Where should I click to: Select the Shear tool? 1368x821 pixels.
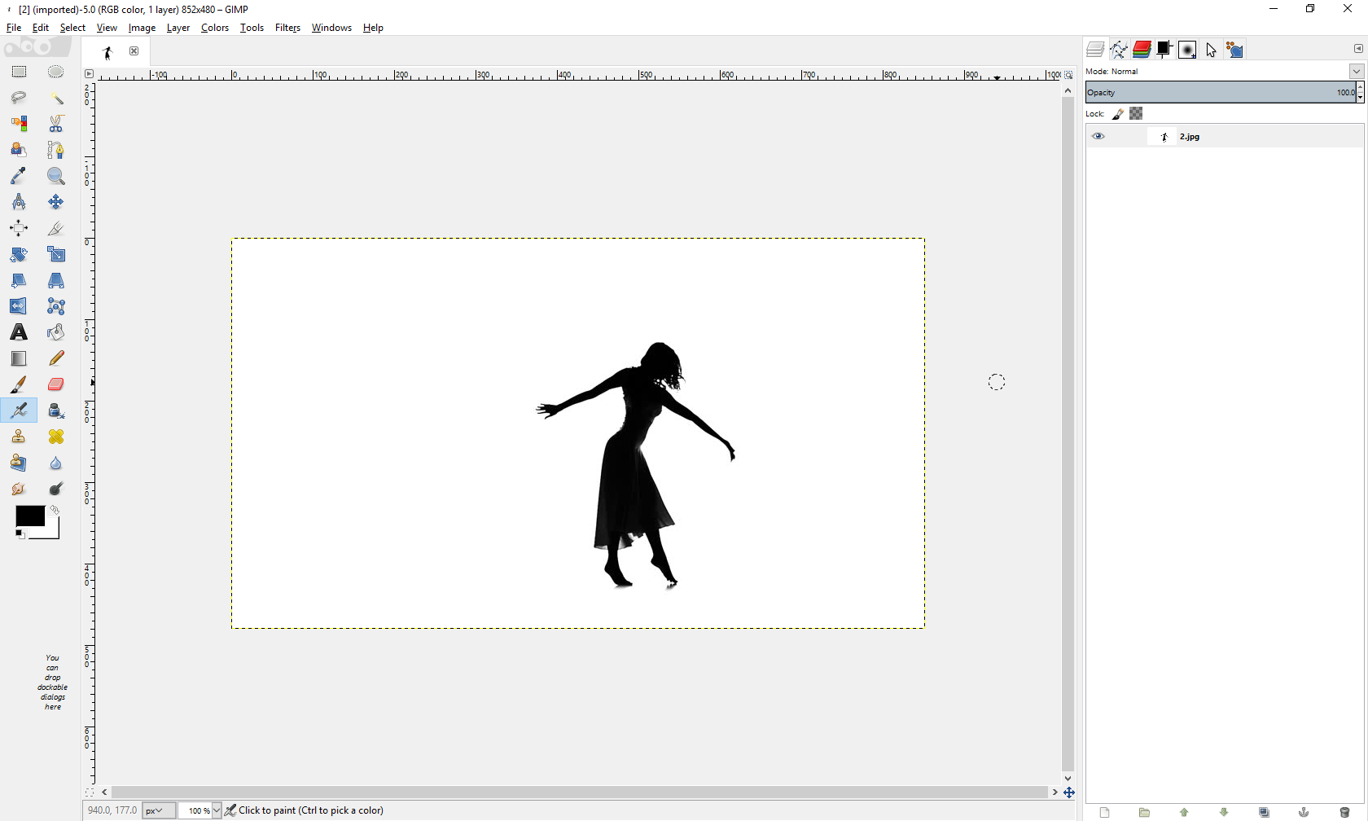click(x=19, y=280)
